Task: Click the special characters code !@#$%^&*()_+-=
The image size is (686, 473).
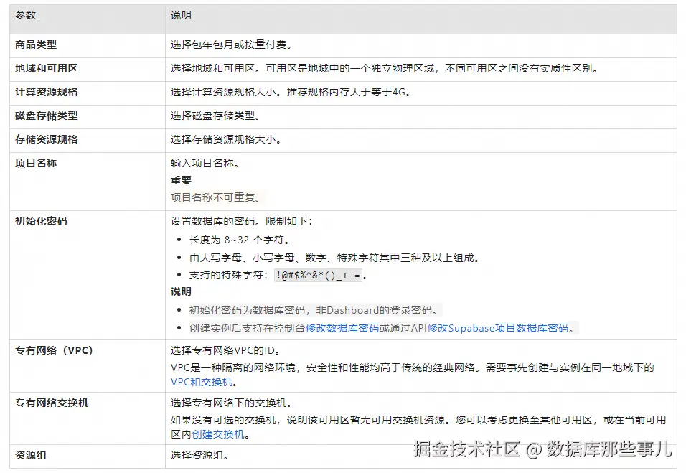Action: (319, 275)
